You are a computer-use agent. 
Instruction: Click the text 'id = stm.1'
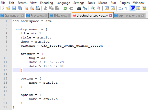(x=31, y=33)
